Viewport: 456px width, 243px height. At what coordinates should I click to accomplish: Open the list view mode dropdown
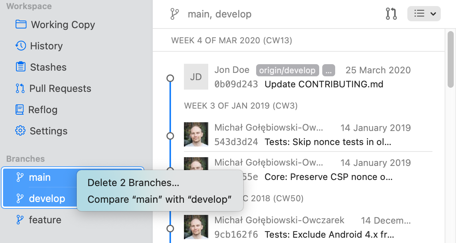click(x=424, y=14)
